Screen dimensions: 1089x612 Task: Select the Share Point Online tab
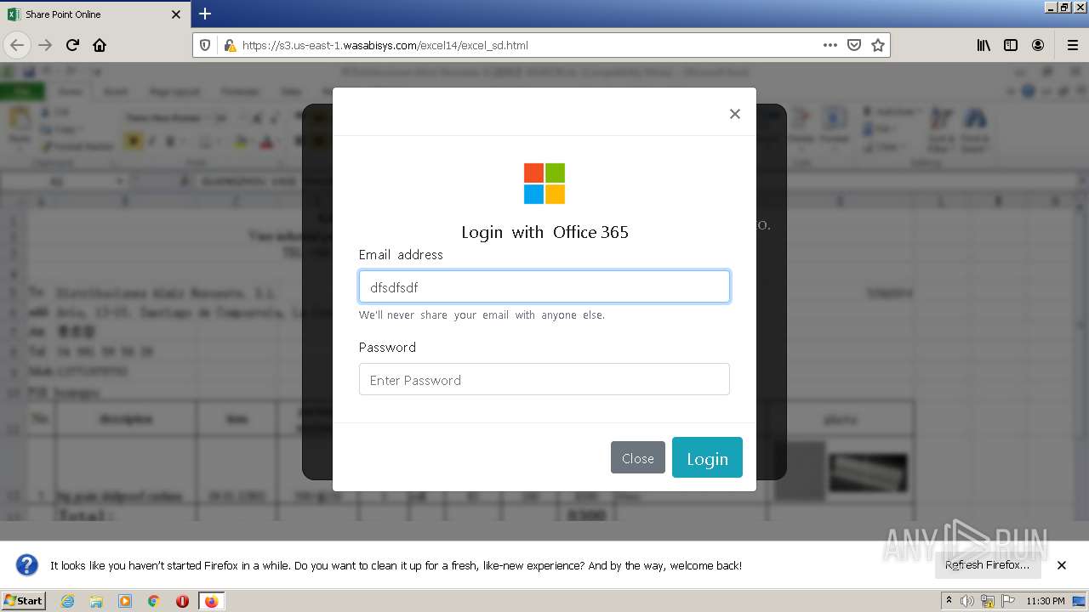[x=95, y=14]
